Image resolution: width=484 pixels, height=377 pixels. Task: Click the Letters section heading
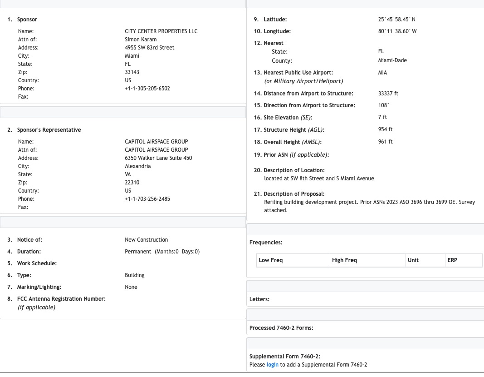click(259, 299)
